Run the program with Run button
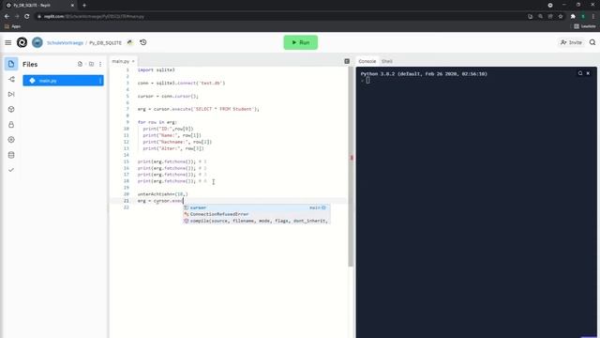This screenshot has width=600, height=338. (x=300, y=42)
